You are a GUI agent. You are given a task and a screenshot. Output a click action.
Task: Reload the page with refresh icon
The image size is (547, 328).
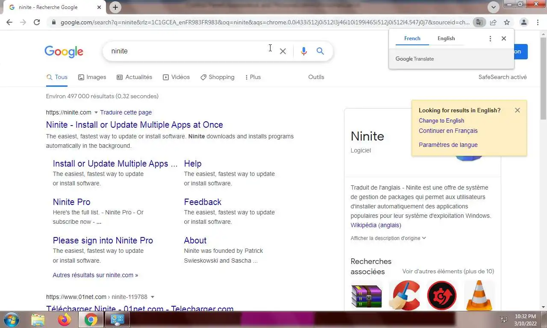pos(37,22)
